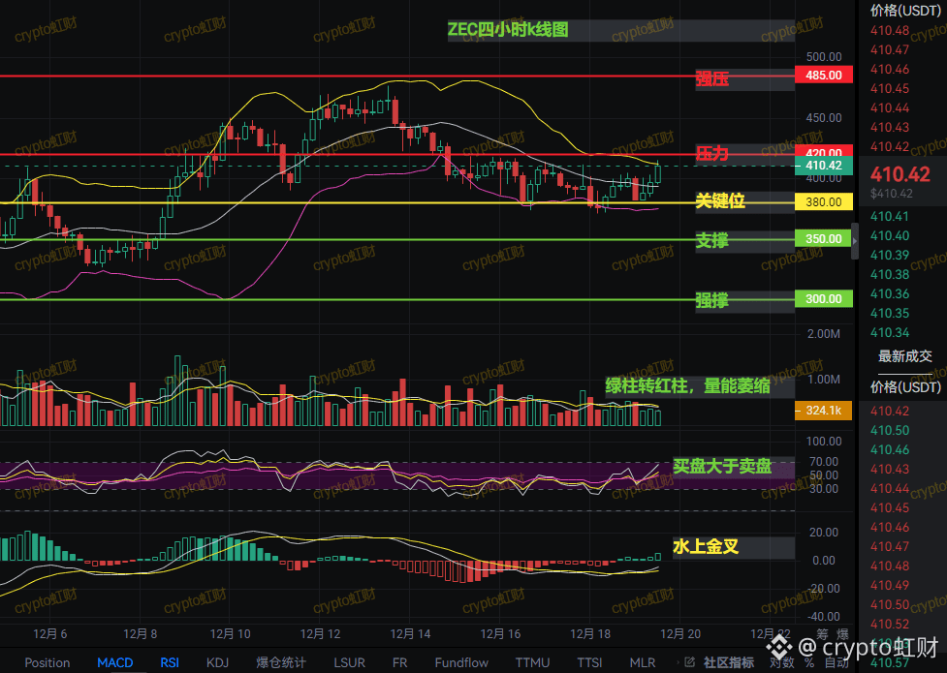
Task: Enable the Fundflow indicator
Action: point(461,662)
